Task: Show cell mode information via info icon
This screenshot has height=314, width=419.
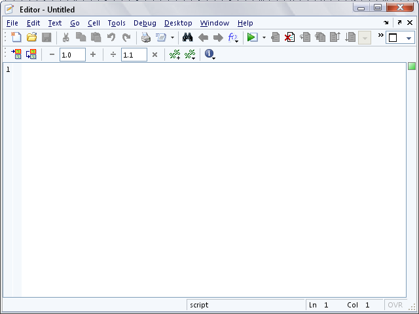Action: pos(209,55)
